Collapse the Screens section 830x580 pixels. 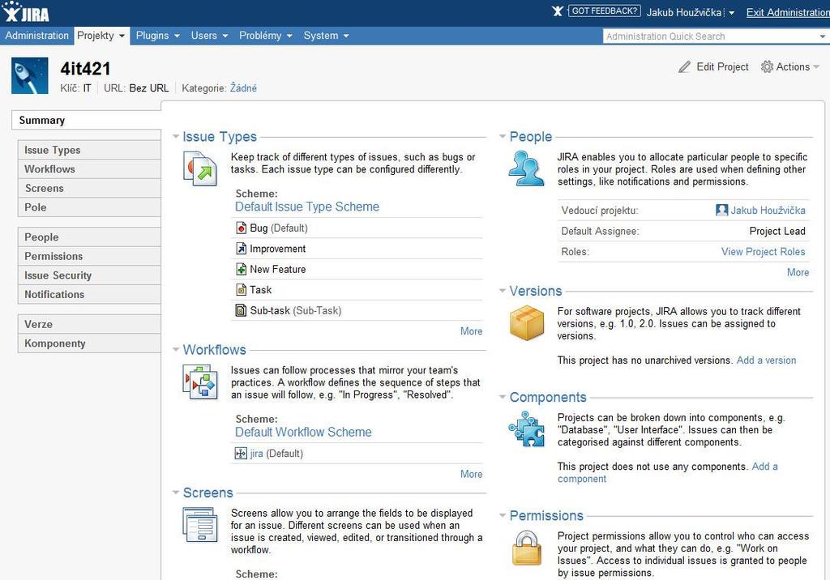[176, 493]
